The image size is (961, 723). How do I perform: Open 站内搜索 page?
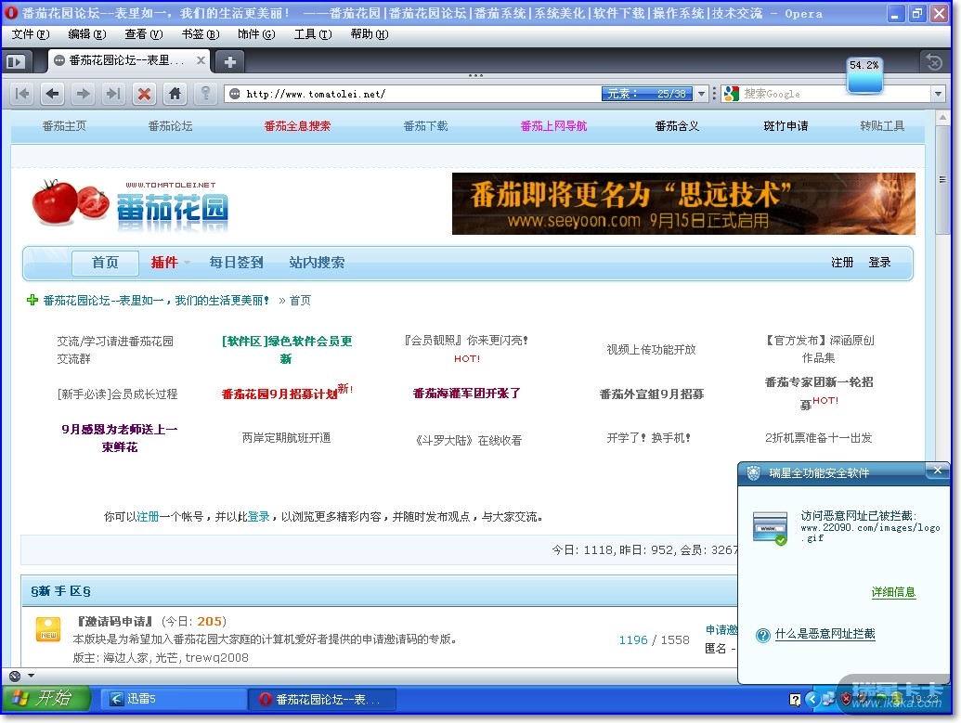pos(317,263)
